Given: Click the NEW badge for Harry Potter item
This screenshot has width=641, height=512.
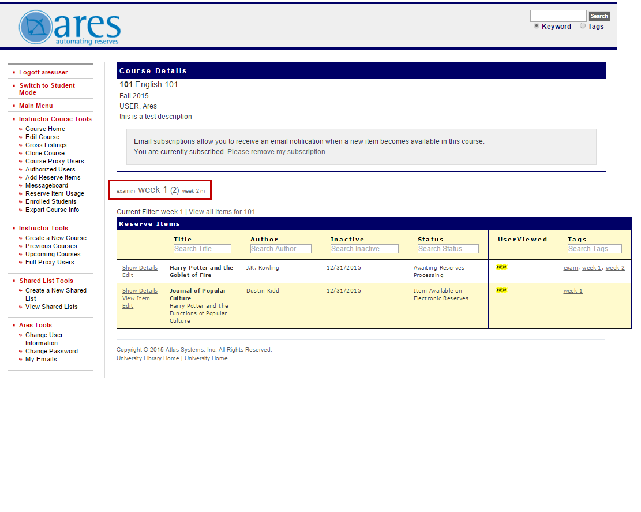Looking at the screenshot, I should [x=501, y=267].
